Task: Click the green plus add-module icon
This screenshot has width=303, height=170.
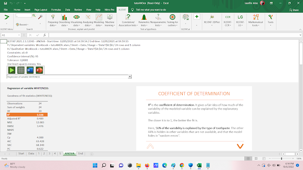Action: tap(197, 17)
